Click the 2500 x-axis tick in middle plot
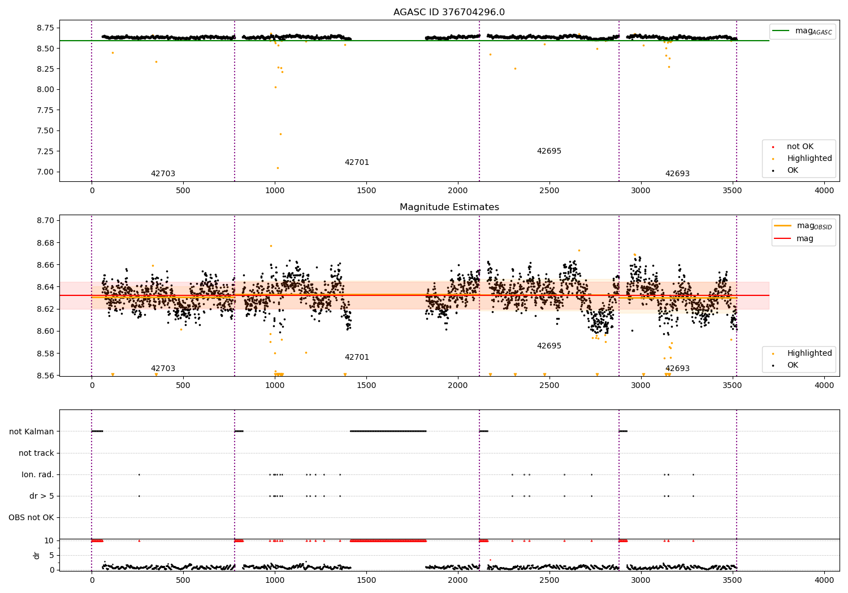The height and width of the screenshot is (593, 848). coord(550,386)
